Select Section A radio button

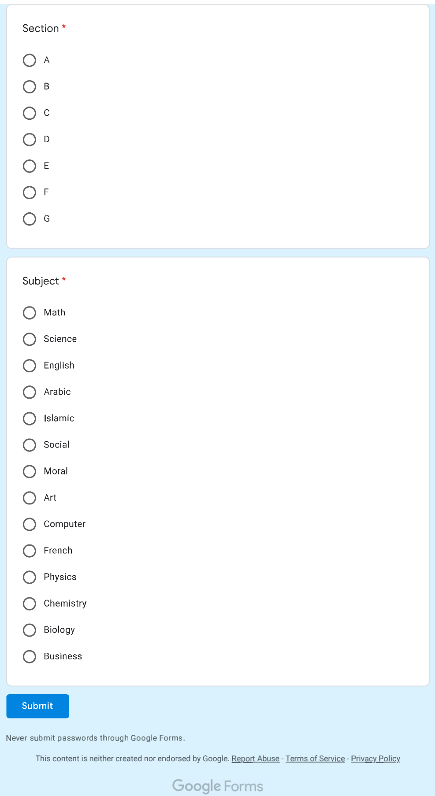30,60
